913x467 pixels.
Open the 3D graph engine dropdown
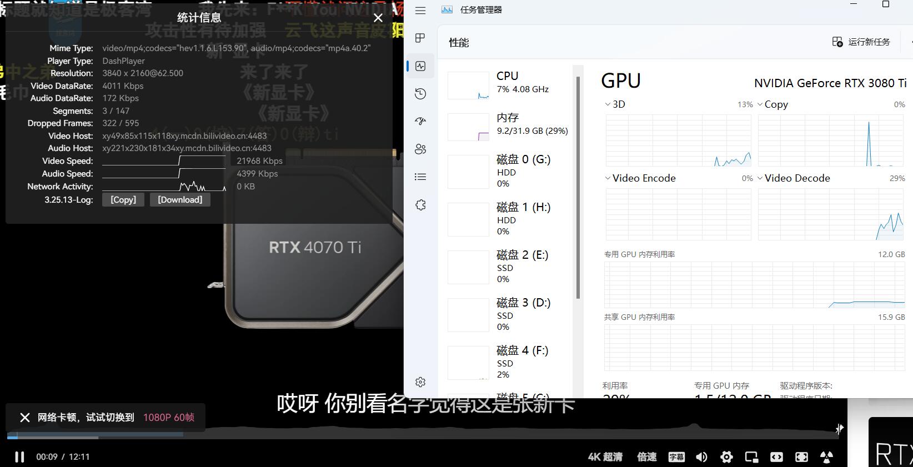click(x=615, y=104)
